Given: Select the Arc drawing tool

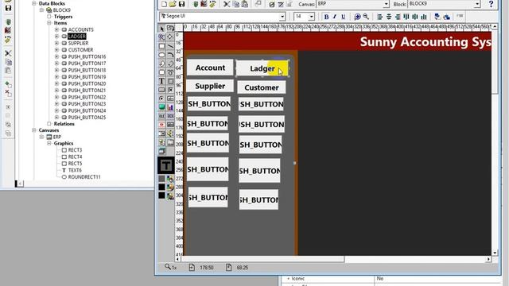Looking at the screenshot, I should click(x=170, y=55).
